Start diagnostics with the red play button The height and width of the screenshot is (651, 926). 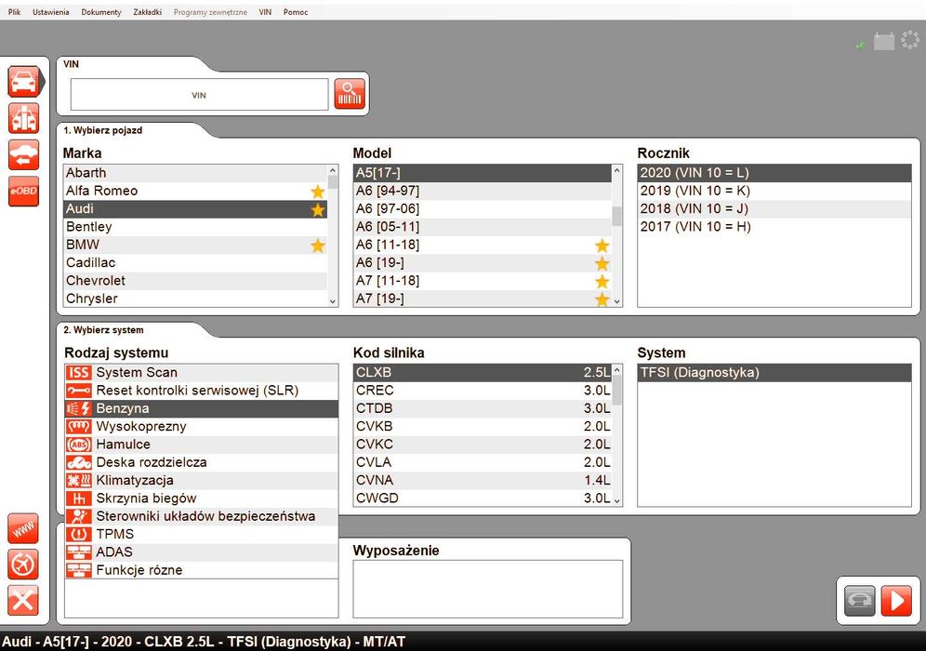click(x=896, y=601)
